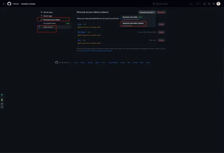Open the user avatar menu
The image size is (224, 153).
219,4
